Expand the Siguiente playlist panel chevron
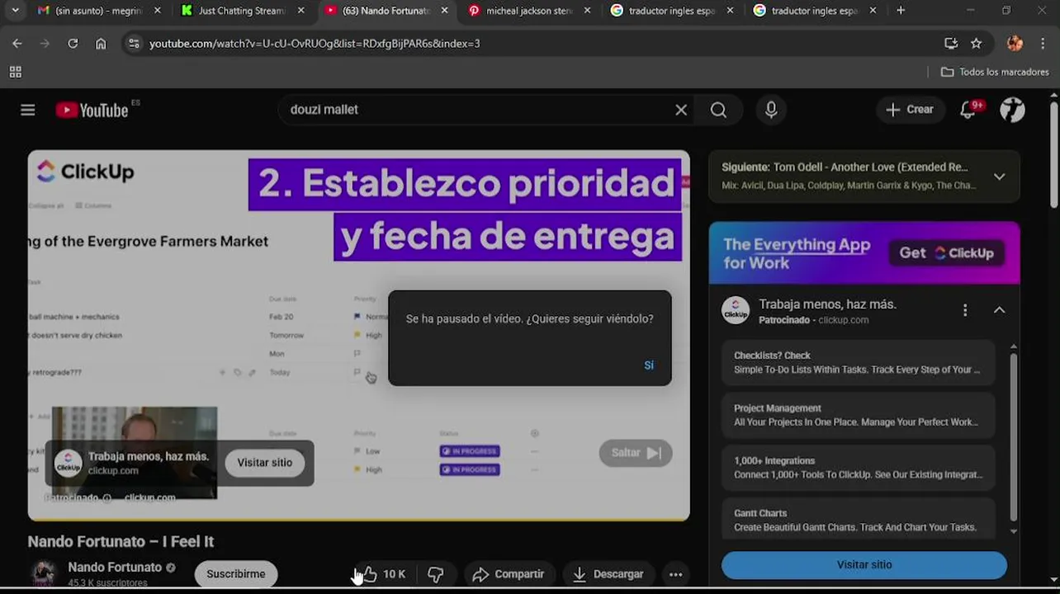The height and width of the screenshot is (594, 1060). coord(999,177)
